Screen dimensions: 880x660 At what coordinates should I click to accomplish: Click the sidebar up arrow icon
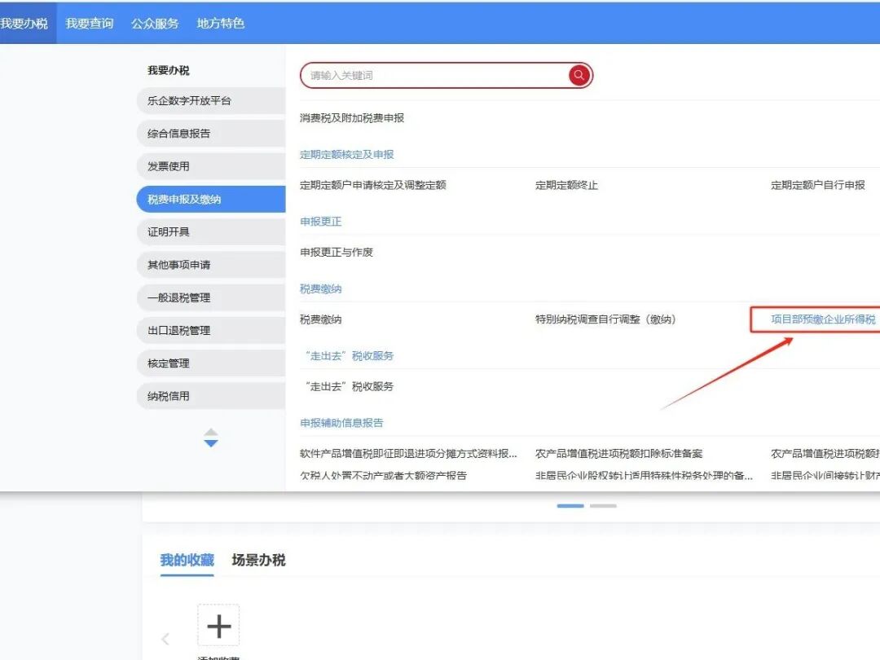pos(211,432)
